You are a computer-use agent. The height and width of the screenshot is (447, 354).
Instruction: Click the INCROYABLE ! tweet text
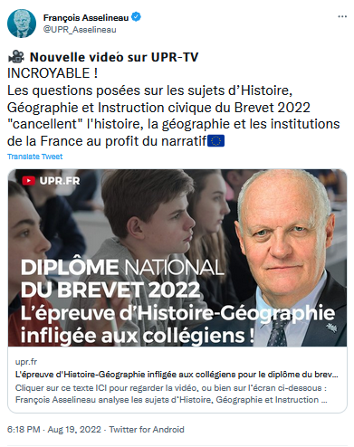tap(53, 73)
